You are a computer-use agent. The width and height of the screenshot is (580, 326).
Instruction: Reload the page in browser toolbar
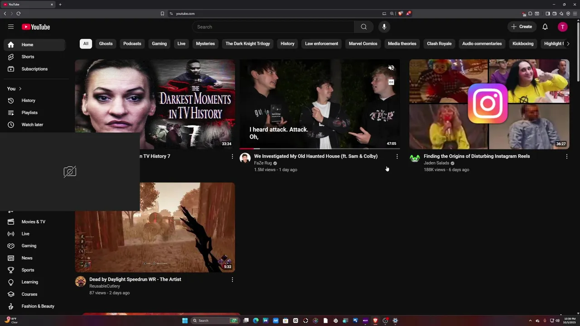coord(19,14)
